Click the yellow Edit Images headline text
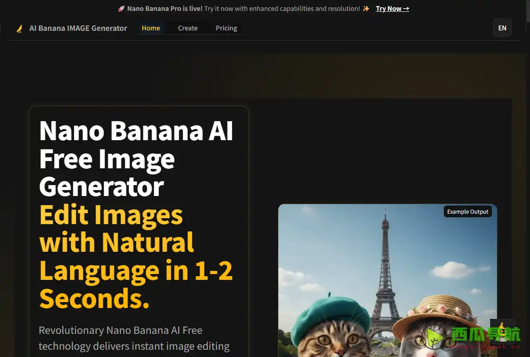 (x=111, y=215)
